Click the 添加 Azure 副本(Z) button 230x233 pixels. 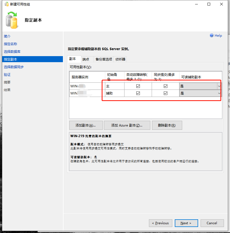[x=127, y=125]
